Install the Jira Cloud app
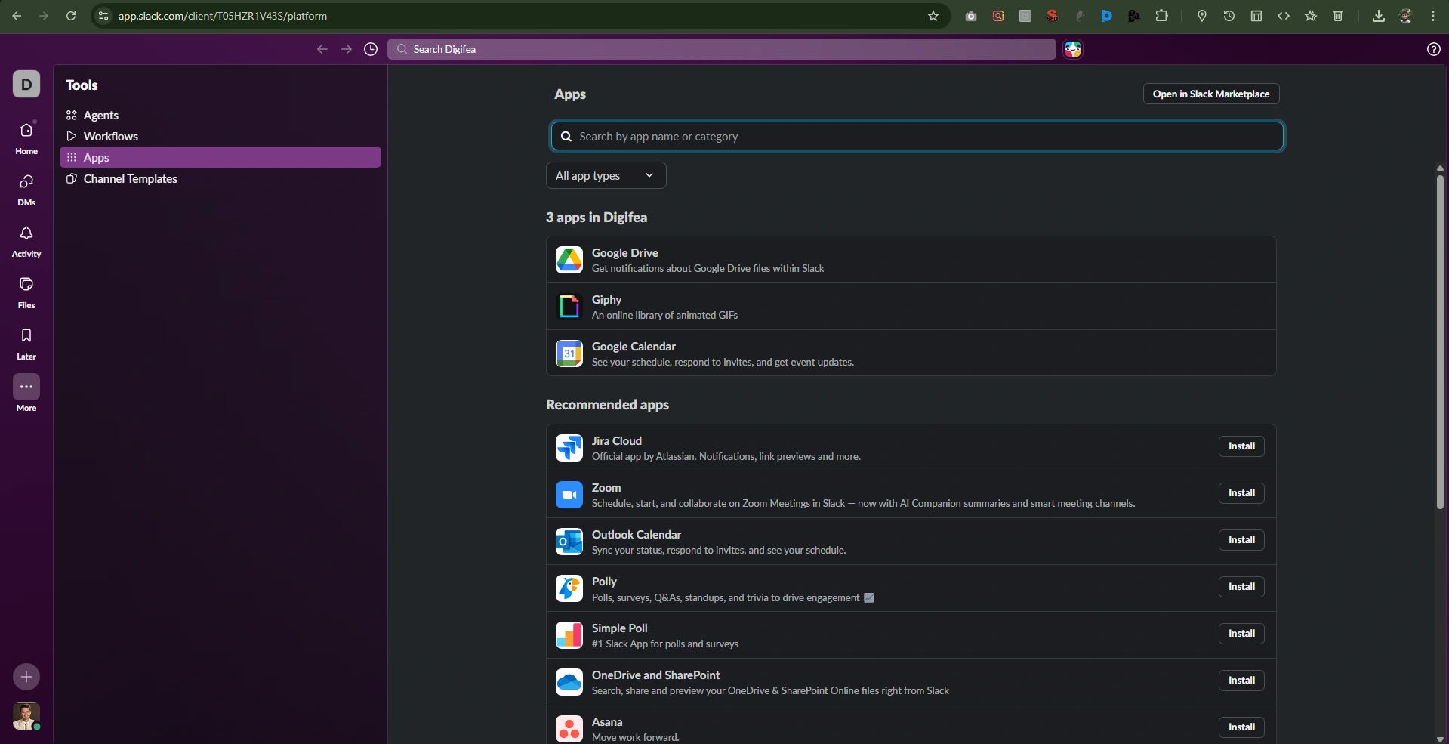The width and height of the screenshot is (1449, 744). 1241,446
